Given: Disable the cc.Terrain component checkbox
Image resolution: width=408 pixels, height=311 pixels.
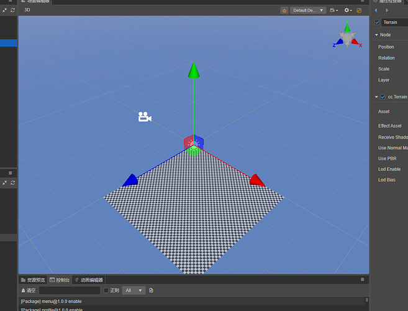Looking at the screenshot, I should tap(383, 96).
